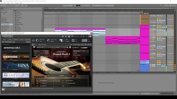This screenshot has height=99, width=177.
Task: Arm the Ableton arrangement record button
Action: 79,5
